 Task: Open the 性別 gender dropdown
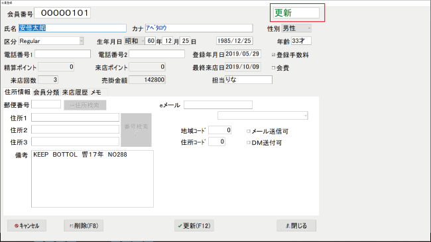pos(296,28)
